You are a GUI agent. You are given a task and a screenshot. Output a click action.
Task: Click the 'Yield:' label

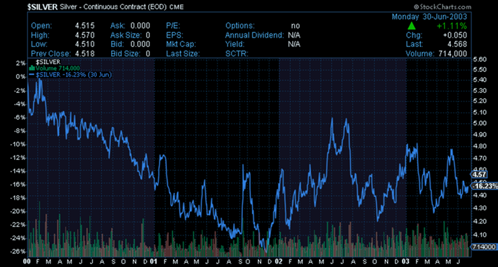click(235, 44)
